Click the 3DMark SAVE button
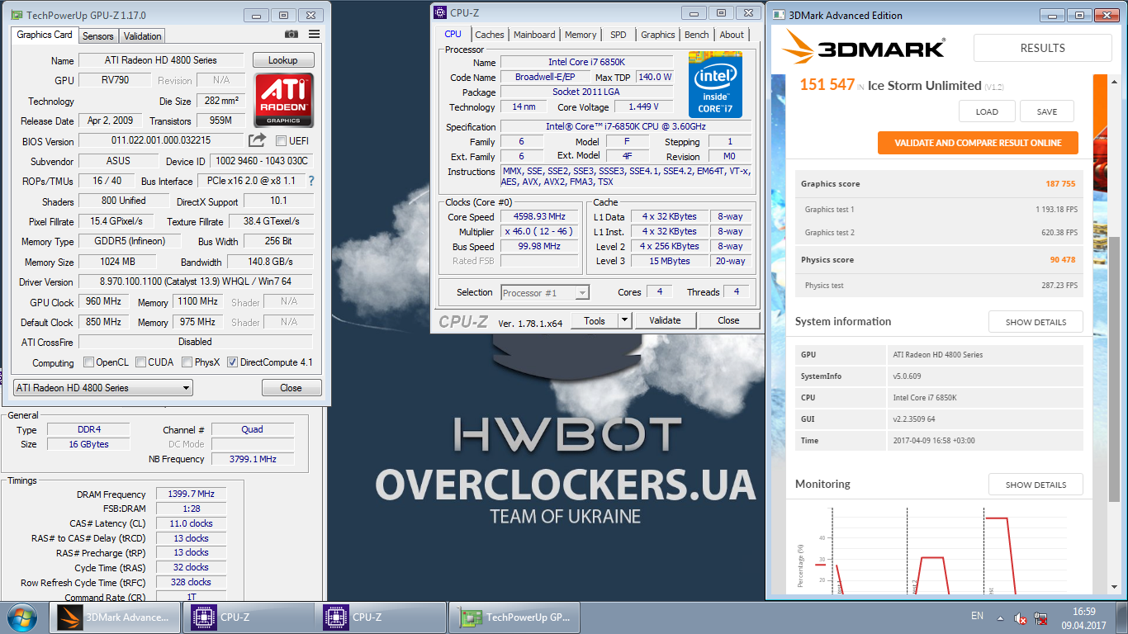 click(1047, 111)
